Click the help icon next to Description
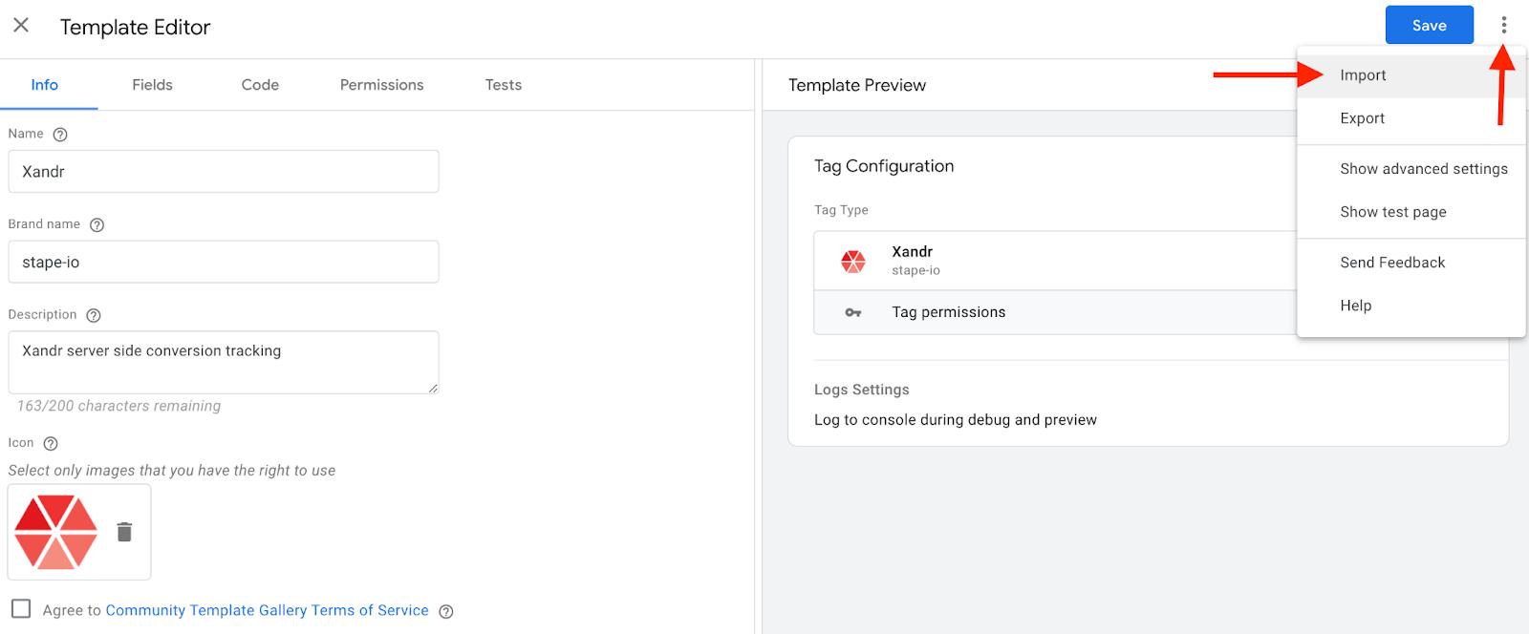 pos(94,315)
